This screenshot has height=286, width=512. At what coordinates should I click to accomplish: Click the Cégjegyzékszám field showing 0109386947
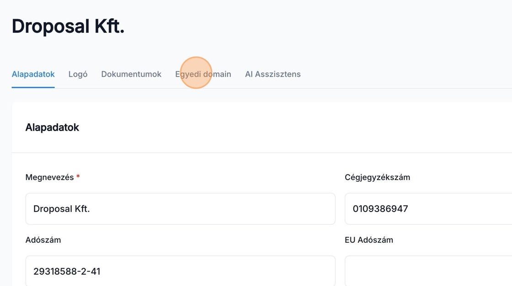tap(428, 209)
